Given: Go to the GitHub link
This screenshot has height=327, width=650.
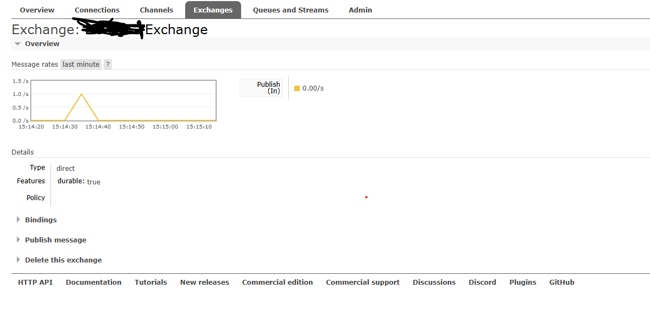Looking at the screenshot, I should [x=561, y=282].
